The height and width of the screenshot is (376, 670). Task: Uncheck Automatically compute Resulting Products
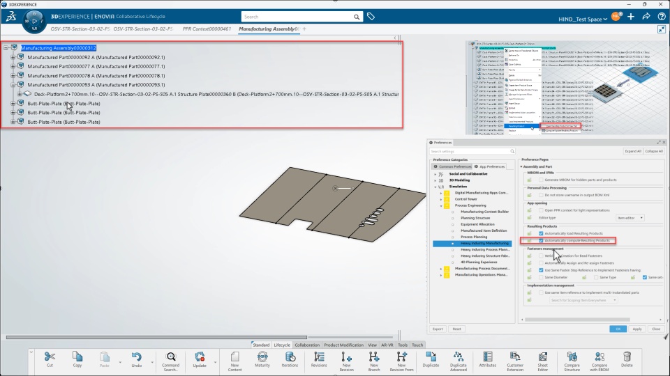pyautogui.click(x=541, y=240)
